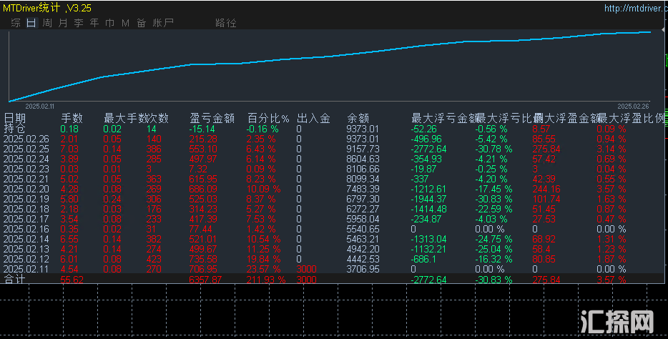Select the 2025.02.21 date row
The image size is (668, 339).
(x=26, y=179)
